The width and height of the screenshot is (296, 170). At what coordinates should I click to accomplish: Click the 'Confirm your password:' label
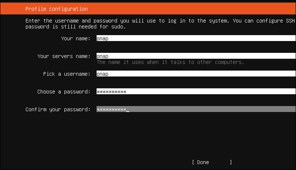[58, 109]
